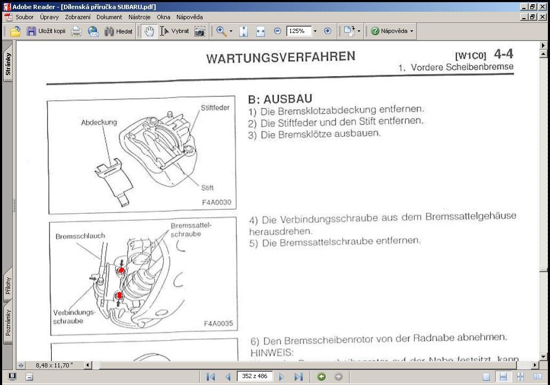550x385 pixels.
Task: Open document pane options arrow at top right
Action: click(x=543, y=45)
